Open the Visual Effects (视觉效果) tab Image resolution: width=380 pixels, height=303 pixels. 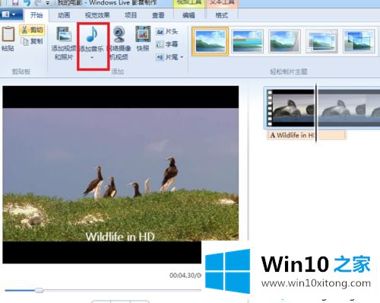97,15
